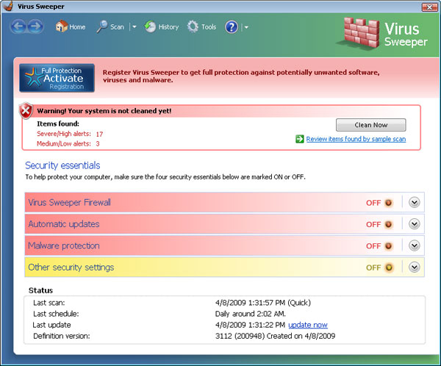Screen dimensions: 441x366
Task: Select the Tools menu label
Action: tap(209, 27)
